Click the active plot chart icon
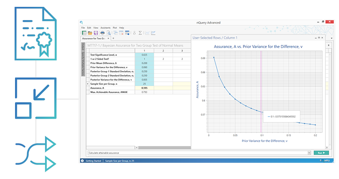The image size is (339, 179). point(153,33)
